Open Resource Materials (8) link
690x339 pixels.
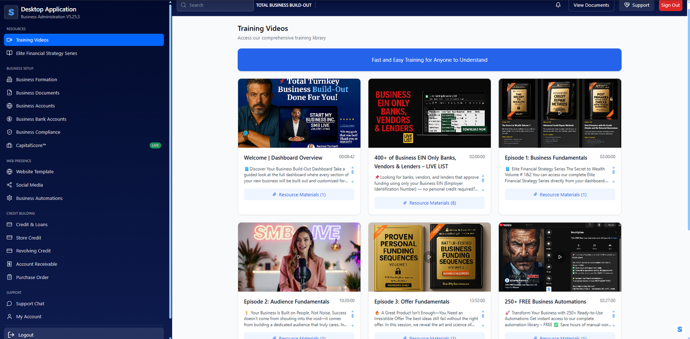(x=429, y=203)
